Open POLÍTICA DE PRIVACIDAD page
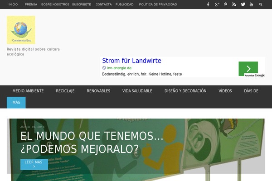Screen dimensions: 272x181 pos(158,5)
